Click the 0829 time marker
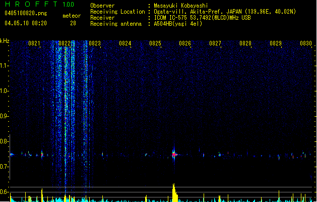317x202 pixels. 276,43
